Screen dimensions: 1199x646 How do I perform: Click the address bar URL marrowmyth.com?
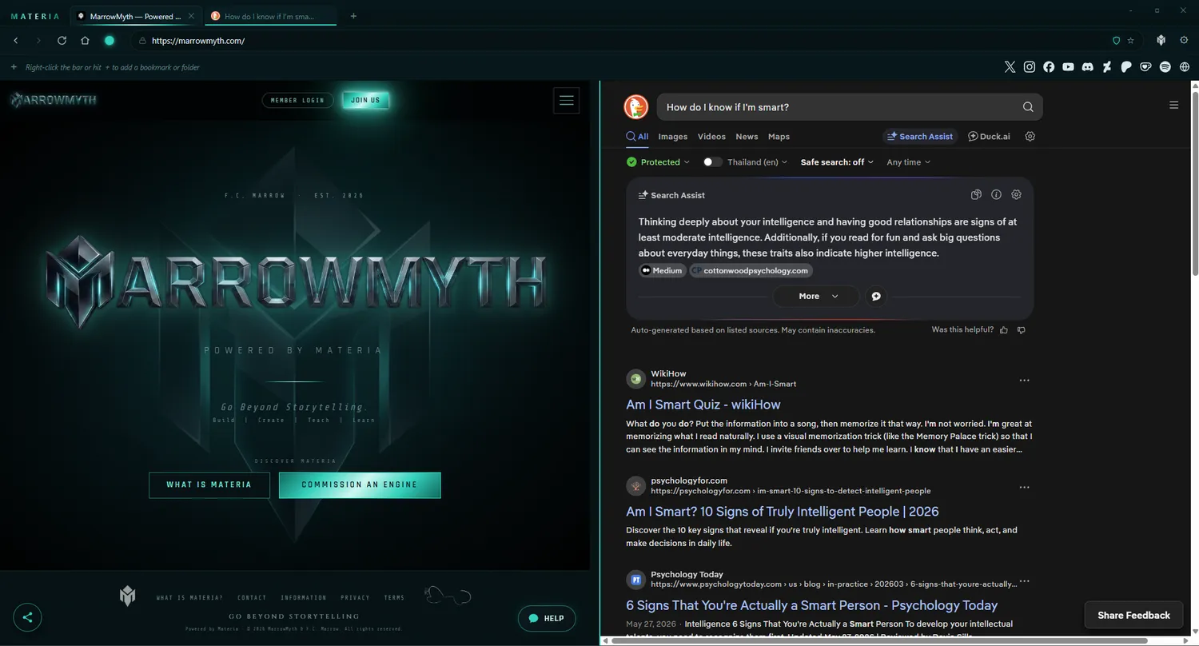click(198, 41)
